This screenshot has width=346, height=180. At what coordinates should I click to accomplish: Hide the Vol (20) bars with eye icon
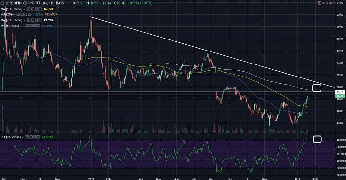18,14
